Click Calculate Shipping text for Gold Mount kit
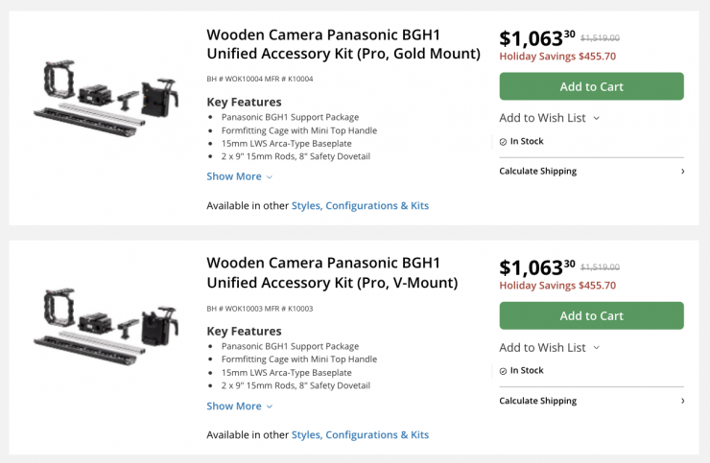 [x=538, y=172]
